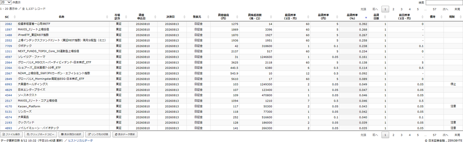Click ファイル保存 button
This screenshot has height=142, width=463.
pos(11,134)
